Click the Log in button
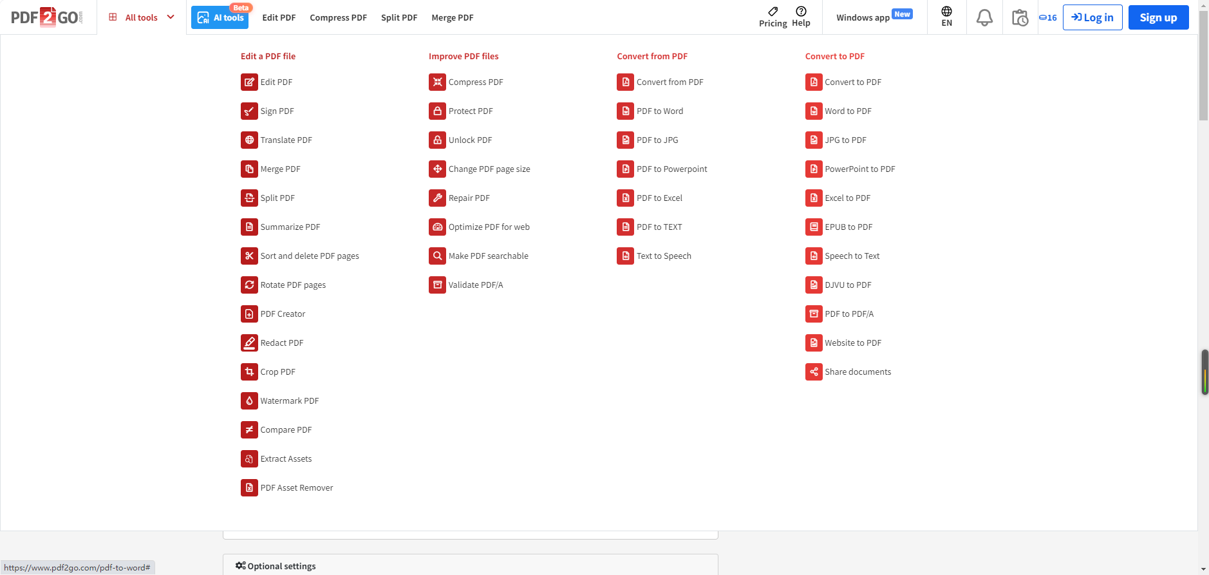1209x575 pixels. coord(1092,17)
